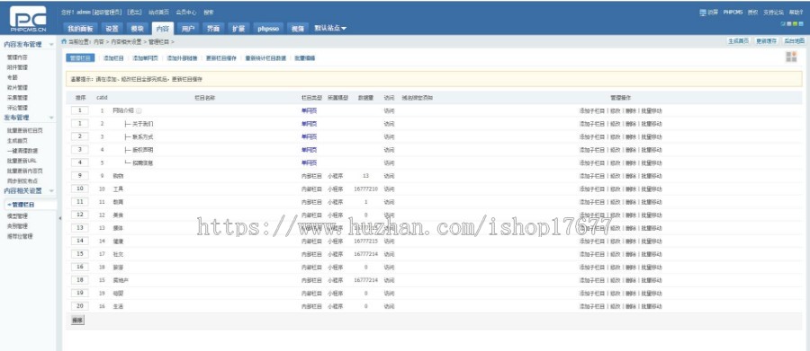Viewport: 810px width, 351px height.
Task: Click the lock screen monitor icon
Action: click(x=703, y=12)
